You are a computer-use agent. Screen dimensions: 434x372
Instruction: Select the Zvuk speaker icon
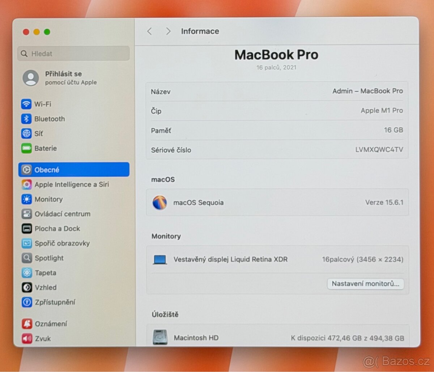tap(26, 338)
